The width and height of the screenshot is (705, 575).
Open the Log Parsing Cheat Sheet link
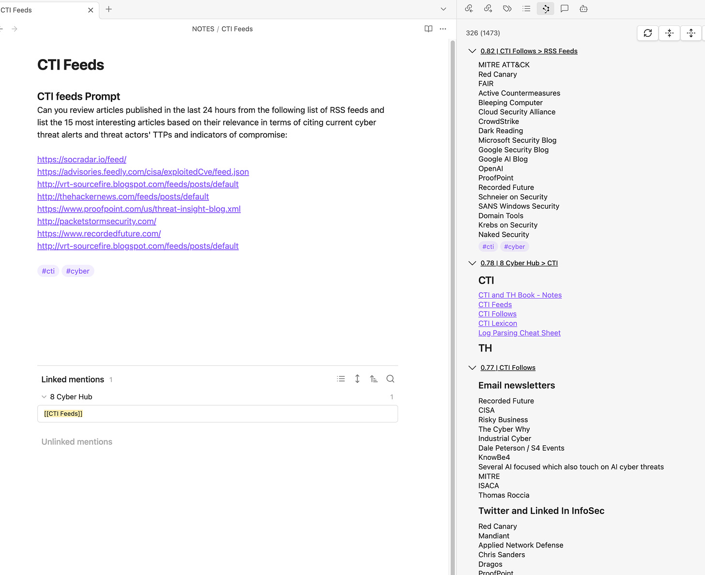pos(520,333)
